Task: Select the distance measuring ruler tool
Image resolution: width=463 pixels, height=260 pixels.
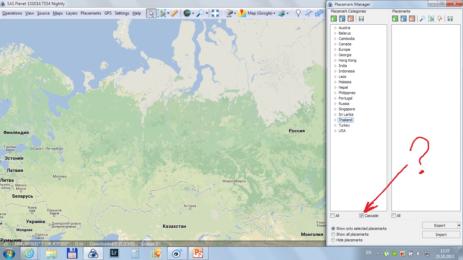Action: click(x=174, y=13)
